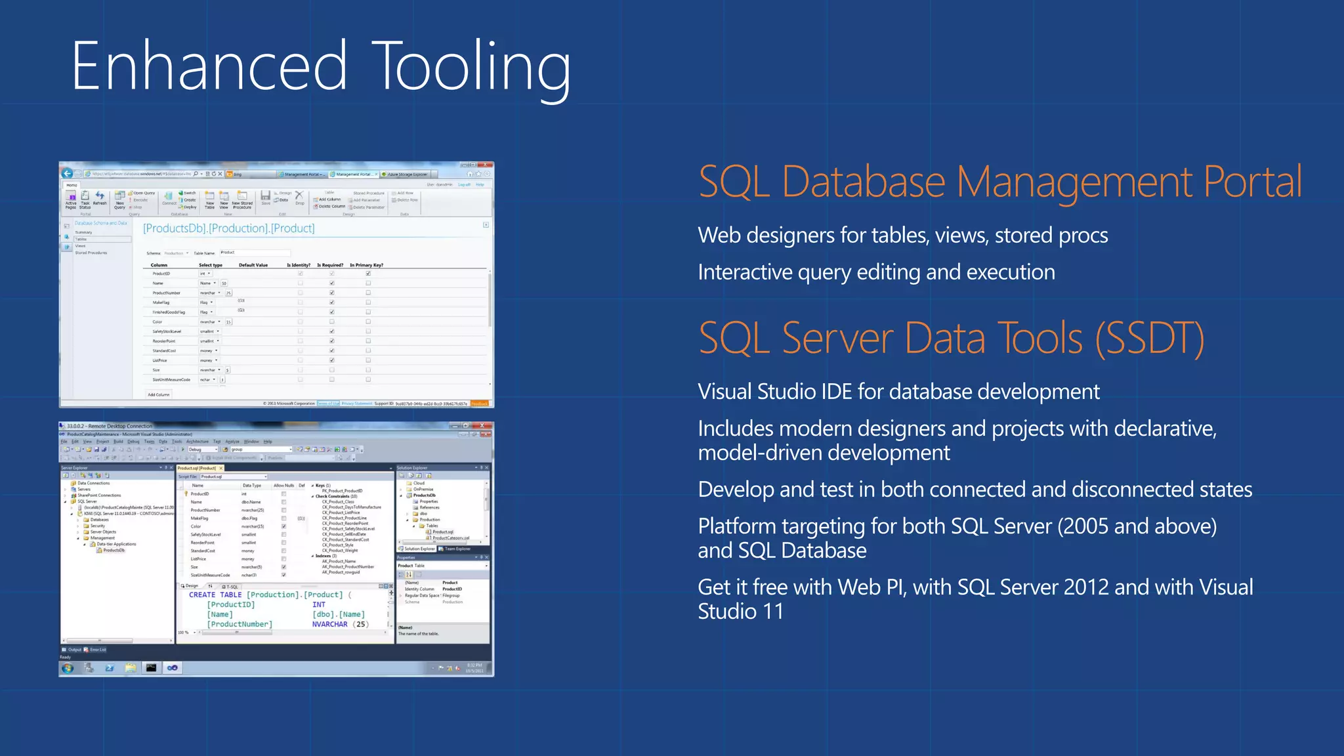Open PowerShell from the remote taskbar
This screenshot has height=756, width=1344.
(x=110, y=668)
